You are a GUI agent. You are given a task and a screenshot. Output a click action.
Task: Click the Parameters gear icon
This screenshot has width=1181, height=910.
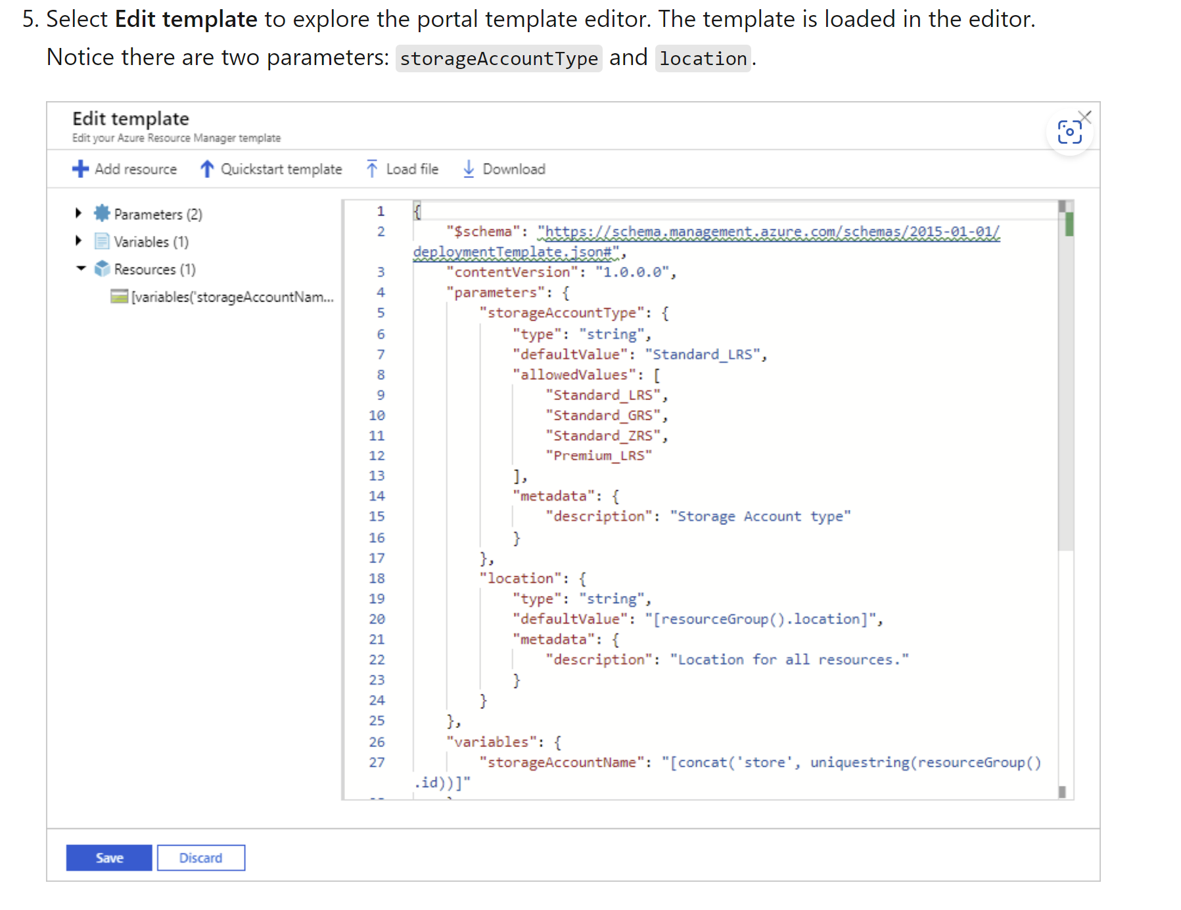point(102,214)
